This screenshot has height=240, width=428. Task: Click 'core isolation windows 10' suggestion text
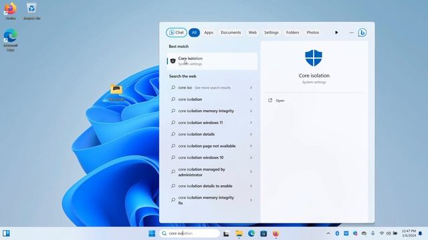pos(201,157)
